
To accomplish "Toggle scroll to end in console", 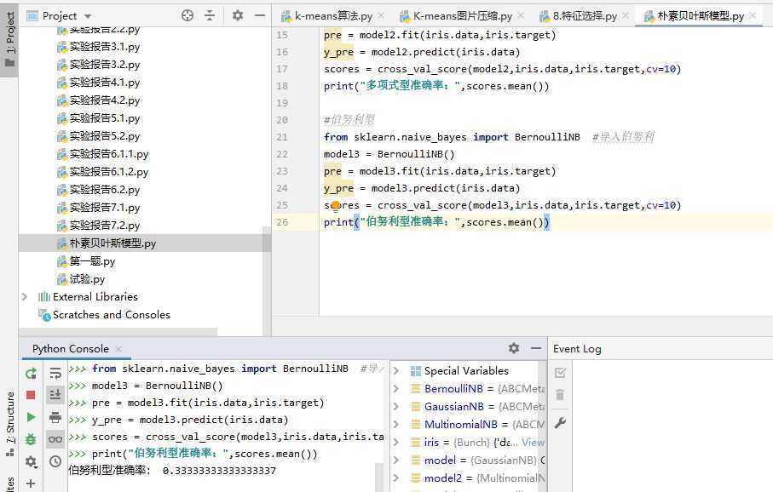I will point(55,395).
